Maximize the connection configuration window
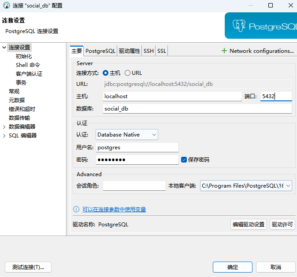This screenshot has height=277, width=297. click(271, 5)
